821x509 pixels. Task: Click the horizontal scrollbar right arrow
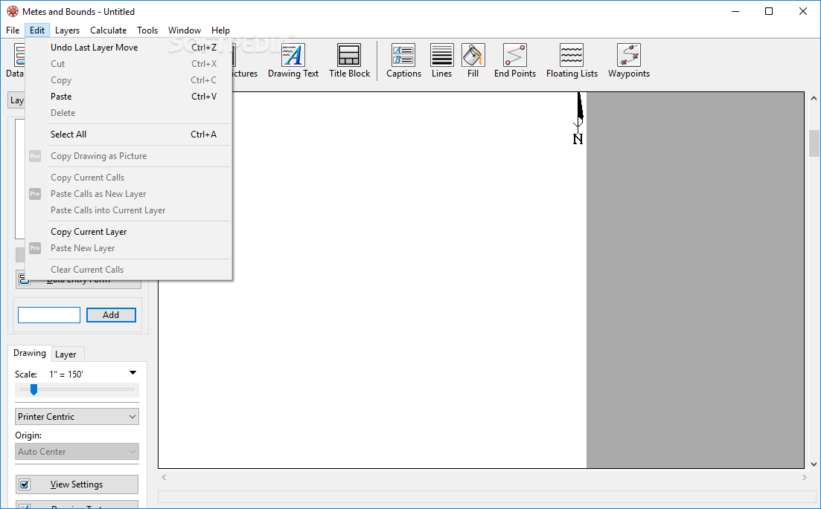click(x=804, y=477)
